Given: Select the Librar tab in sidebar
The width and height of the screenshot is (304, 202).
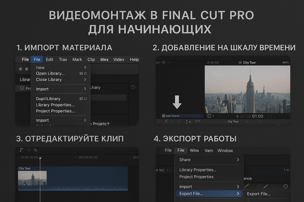Looking at the screenshot, I should pos(25,80).
